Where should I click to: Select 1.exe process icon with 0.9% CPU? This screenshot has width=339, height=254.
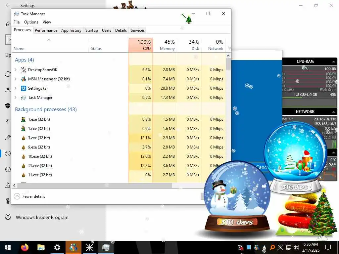(x=24, y=129)
